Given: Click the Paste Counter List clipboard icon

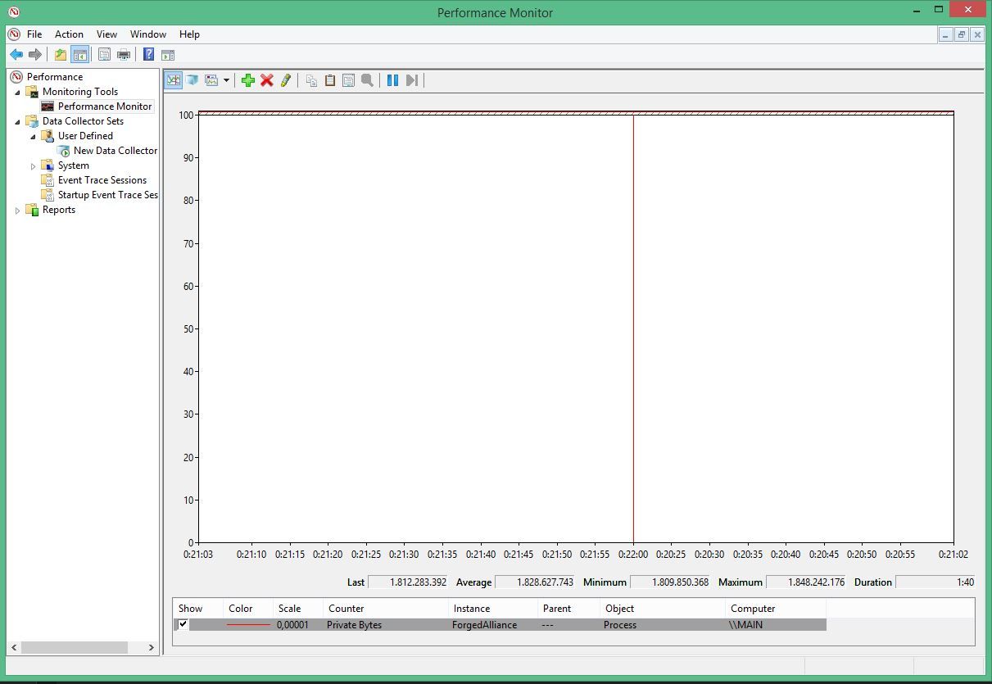Looking at the screenshot, I should (330, 80).
